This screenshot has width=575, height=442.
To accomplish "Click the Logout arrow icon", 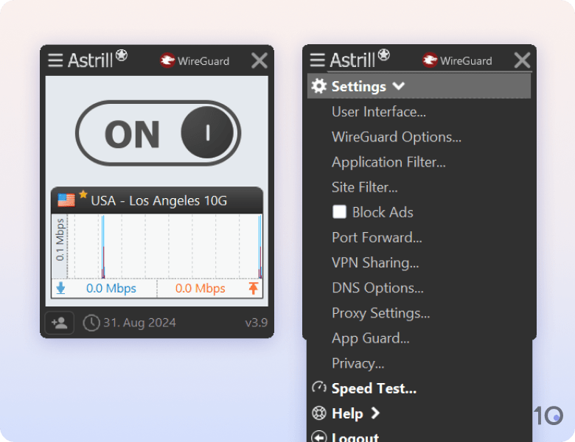I will tap(319, 437).
